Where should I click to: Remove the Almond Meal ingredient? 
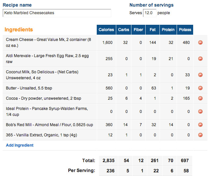click(200, 125)
